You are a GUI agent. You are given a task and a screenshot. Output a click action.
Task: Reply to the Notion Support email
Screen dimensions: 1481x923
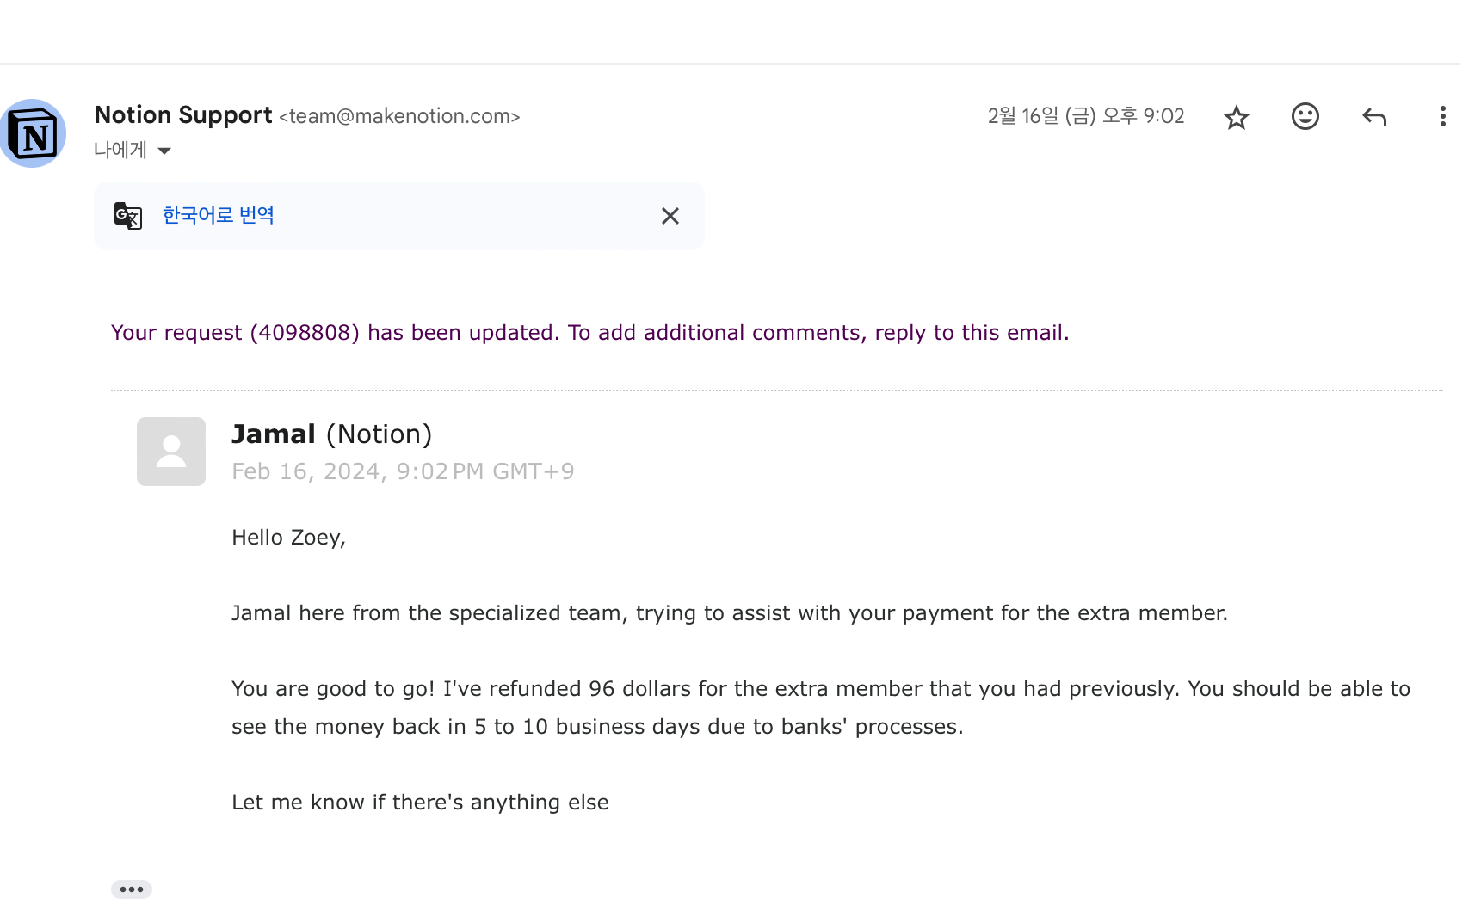1374,116
